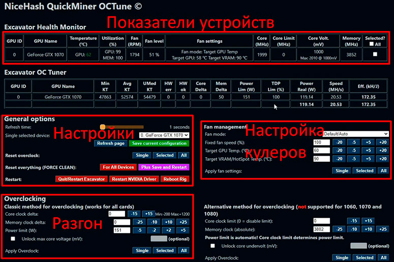Click the Refresh time slider handle
Image resolution: width=394 pixels, height=262 pixels.
[x=102, y=127]
